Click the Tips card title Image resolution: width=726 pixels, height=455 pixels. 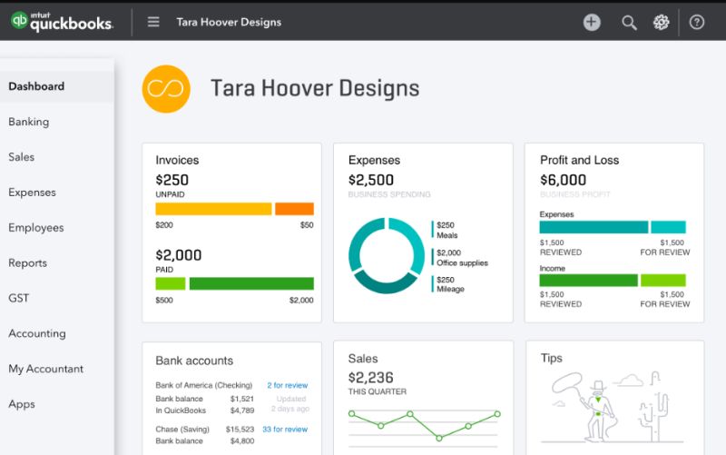coord(552,358)
